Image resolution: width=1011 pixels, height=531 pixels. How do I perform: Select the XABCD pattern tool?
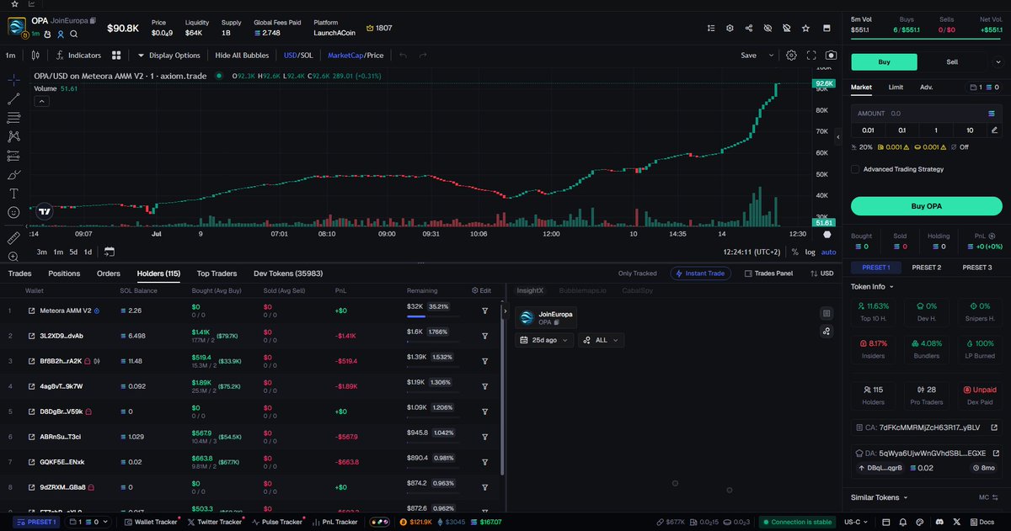click(14, 136)
